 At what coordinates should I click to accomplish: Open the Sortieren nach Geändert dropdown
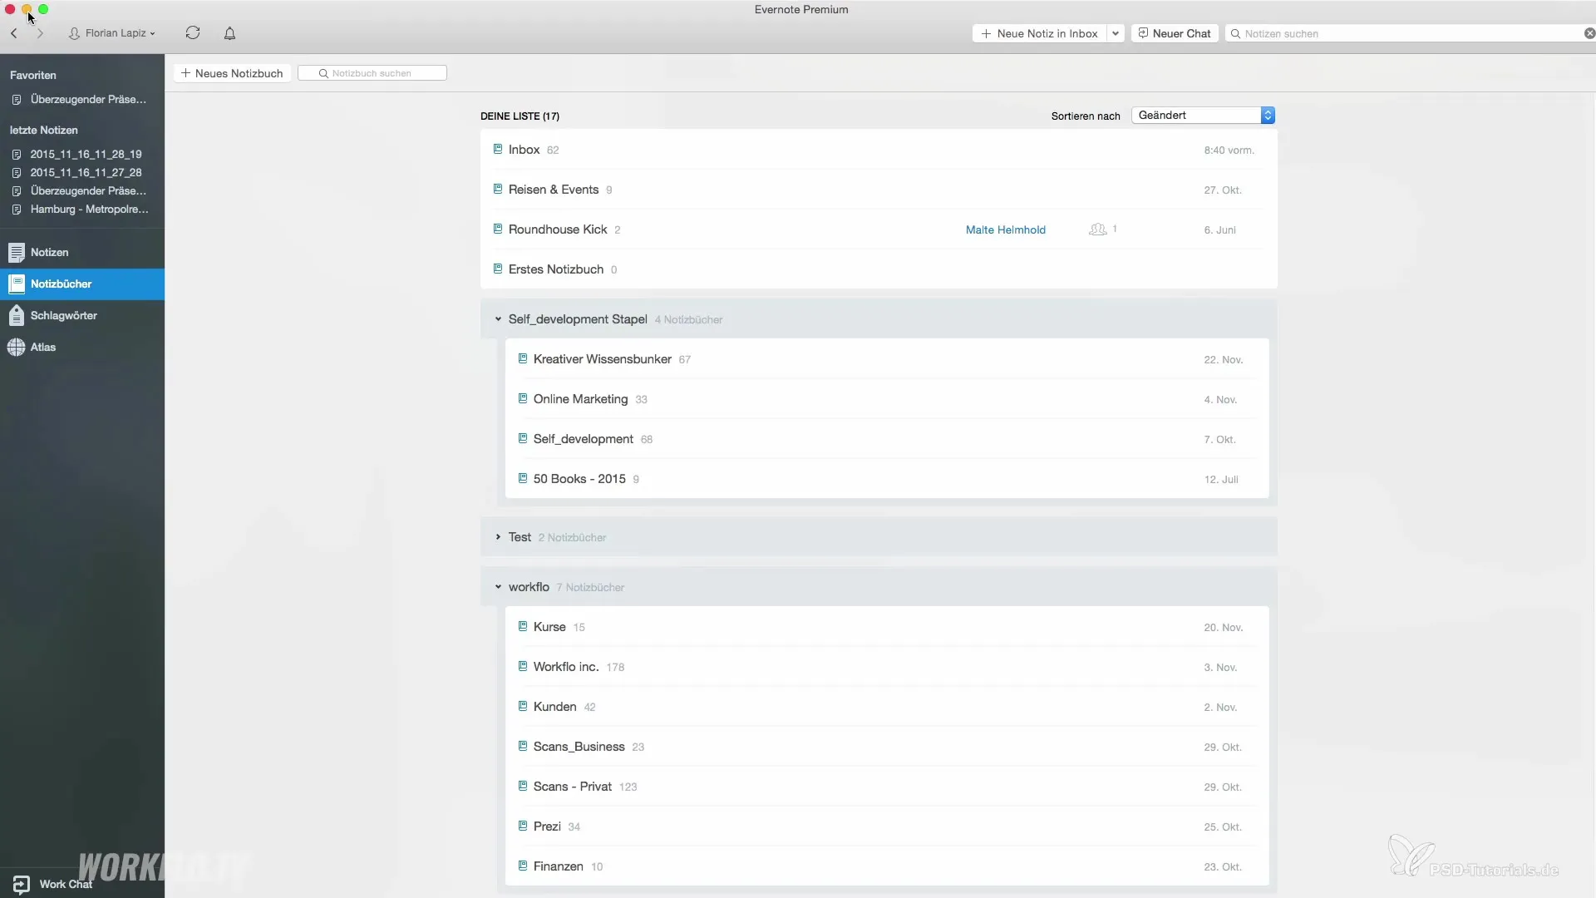[1203, 116]
